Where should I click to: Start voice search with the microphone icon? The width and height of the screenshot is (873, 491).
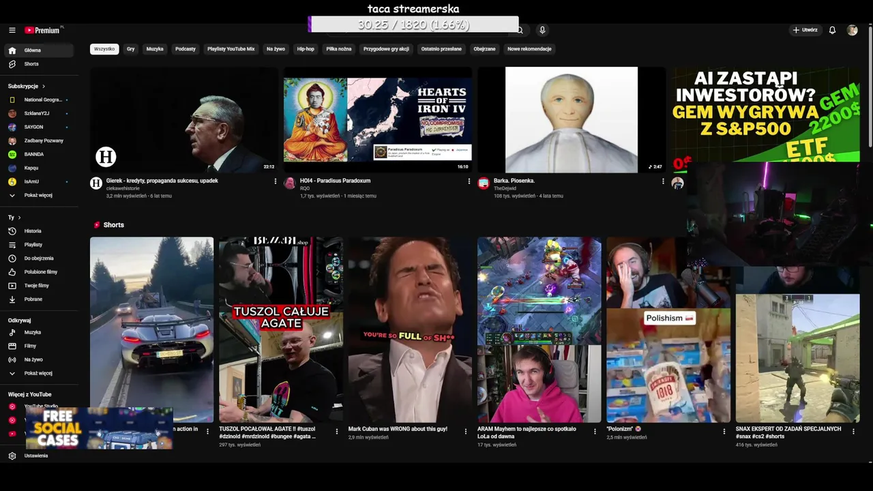(x=542, y=30)
